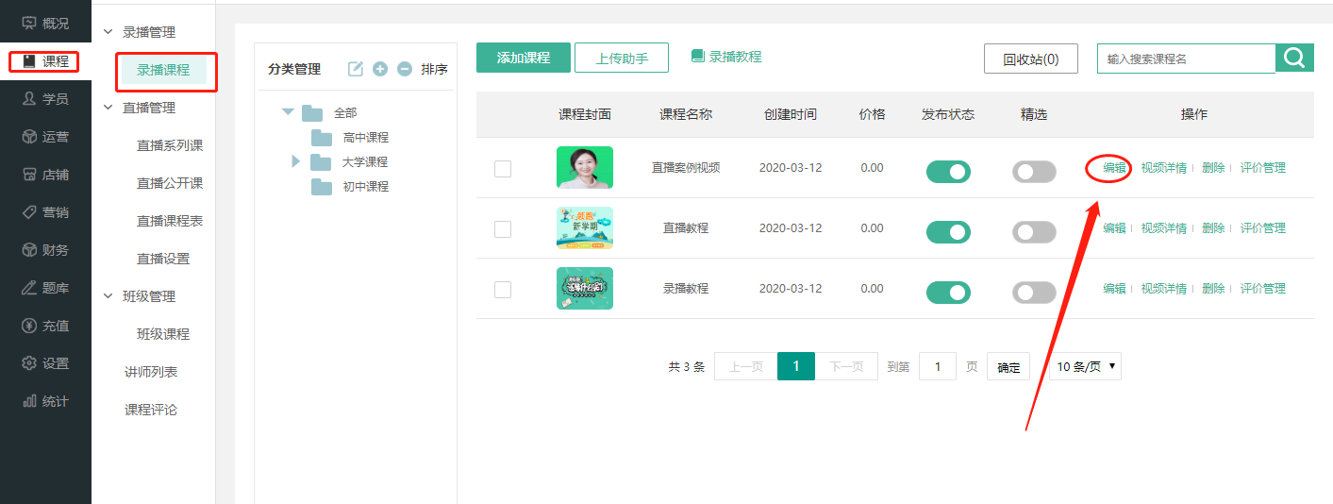The height and width of the screenshot is (504, 1333).
Task: Open the 运营 sidebar menu
Action: 45,137
